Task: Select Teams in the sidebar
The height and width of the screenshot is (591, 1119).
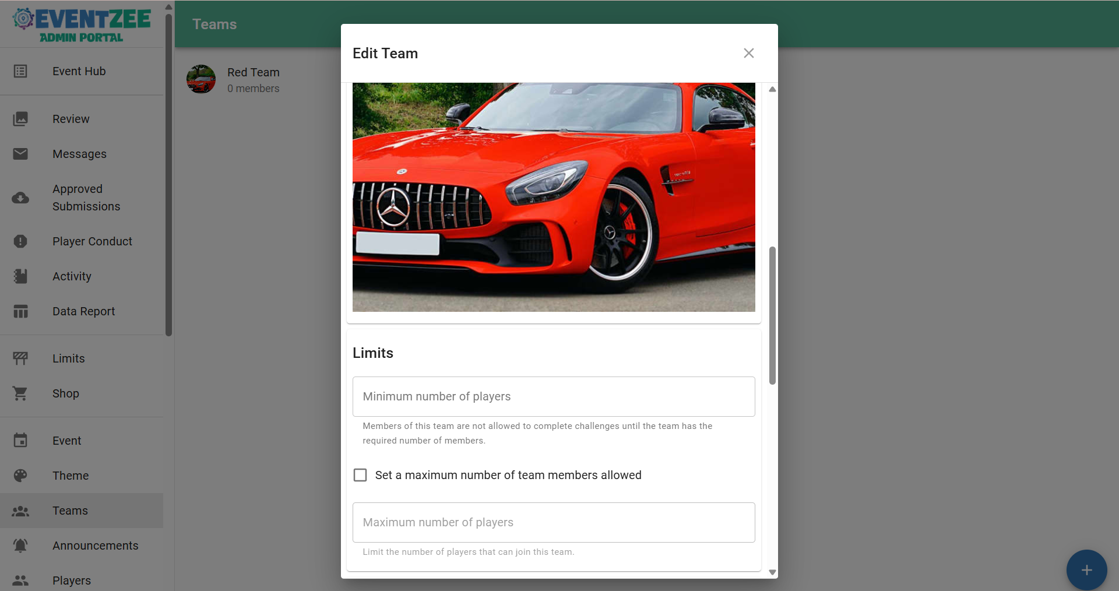Action: click(x=82, y=511)
